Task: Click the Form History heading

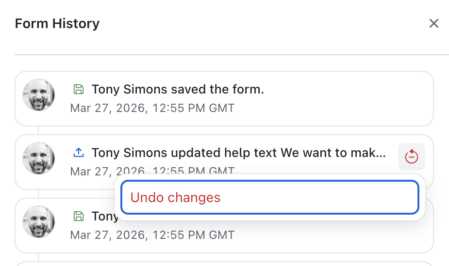Action: point(57,23)
